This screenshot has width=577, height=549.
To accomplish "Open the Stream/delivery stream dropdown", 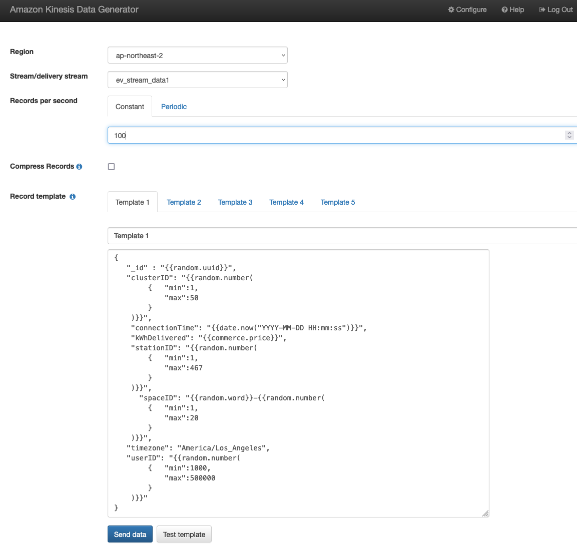I will point(198,80).
